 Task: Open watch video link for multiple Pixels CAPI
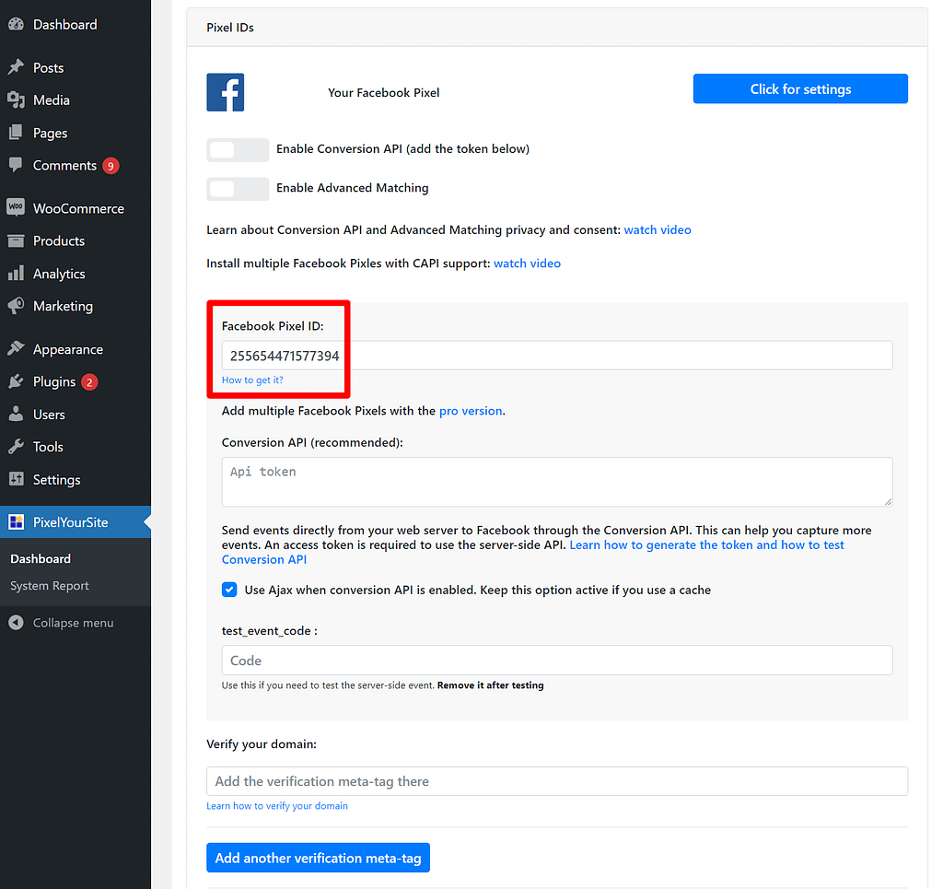(527, 263)
